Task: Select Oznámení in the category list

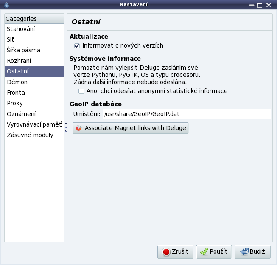Action: [21, 114]
